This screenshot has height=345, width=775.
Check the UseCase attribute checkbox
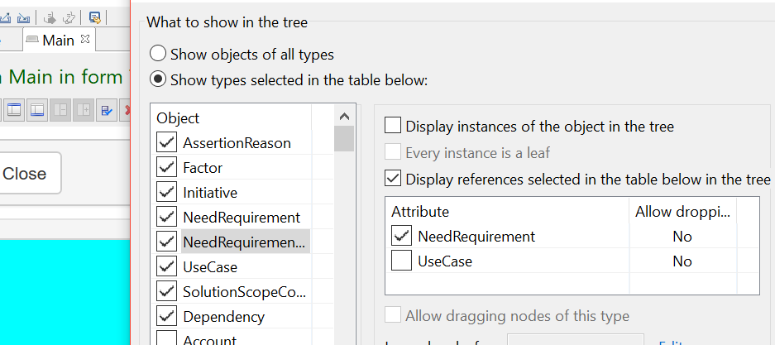(401, 261)
